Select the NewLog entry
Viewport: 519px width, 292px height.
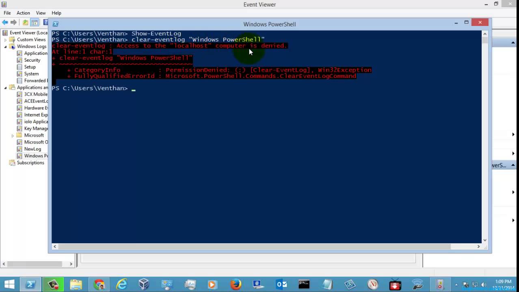pos(29,149)
